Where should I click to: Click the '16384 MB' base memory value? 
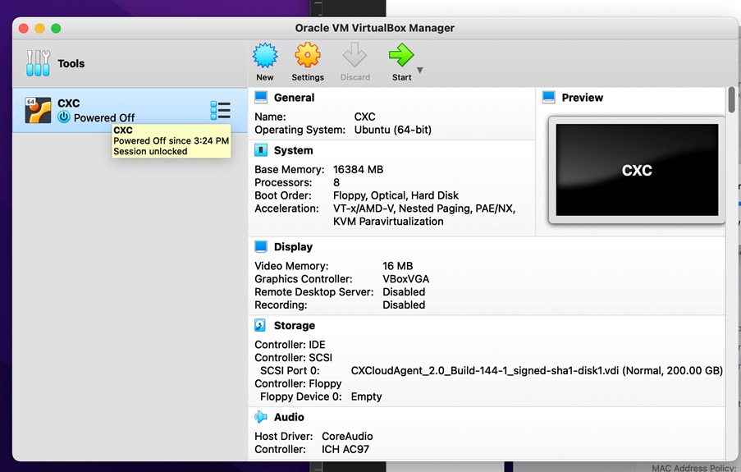coord(359,169)
